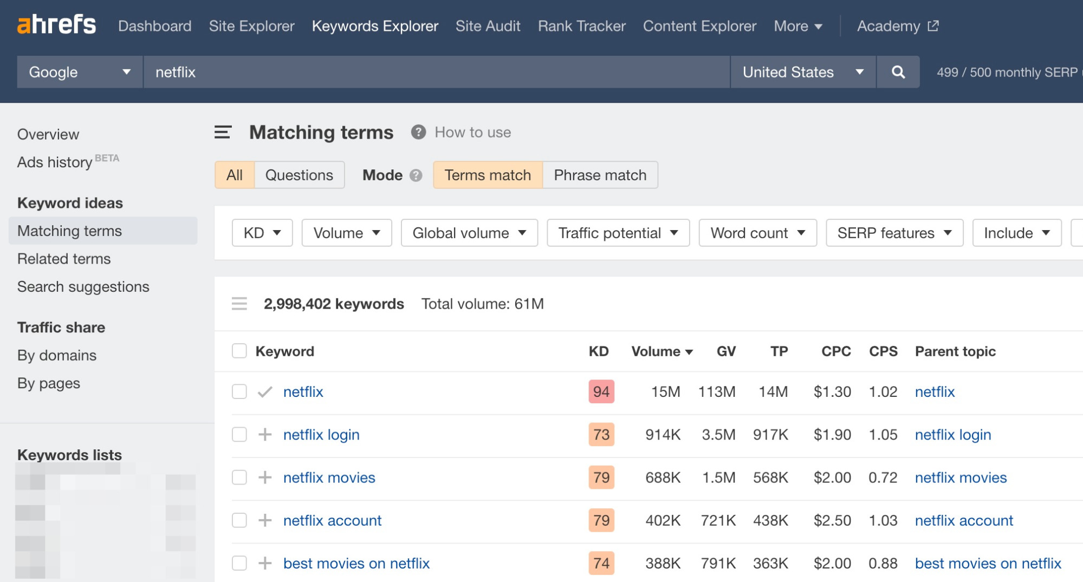Click the ahrefs logo

click(56, 25)
